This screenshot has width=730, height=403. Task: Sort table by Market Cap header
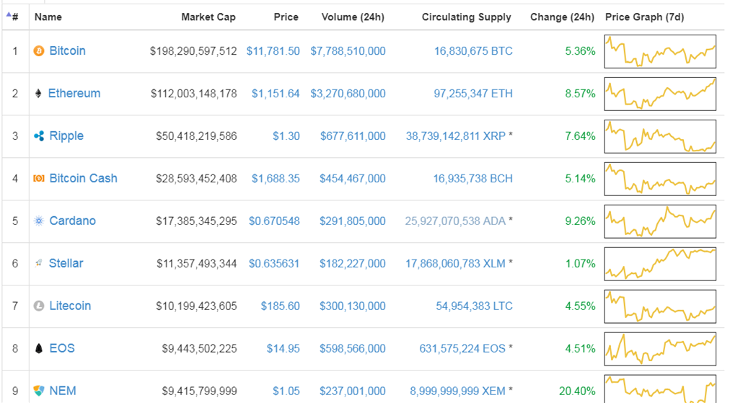(208, 17)
